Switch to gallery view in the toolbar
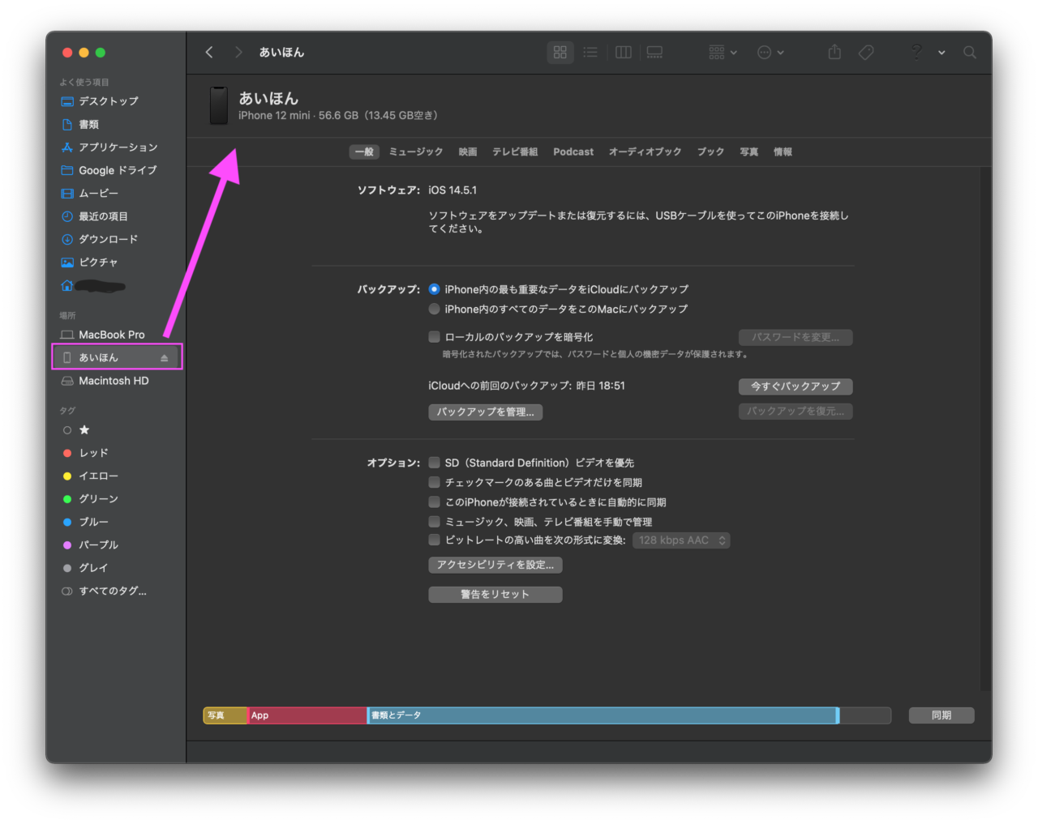 pyautogui.click(x=654, y=52)
